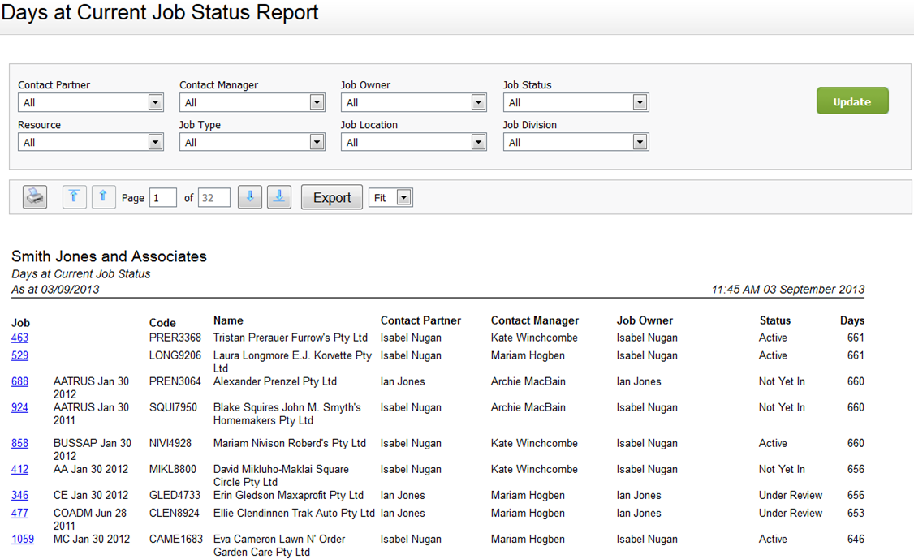Viewport: 914px width, 559px height.
Task: Go to the first page of the report
Action: 75,197
